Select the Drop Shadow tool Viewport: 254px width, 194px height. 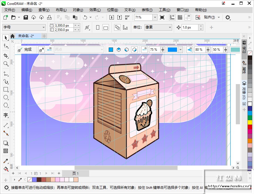tap(6, 143)
